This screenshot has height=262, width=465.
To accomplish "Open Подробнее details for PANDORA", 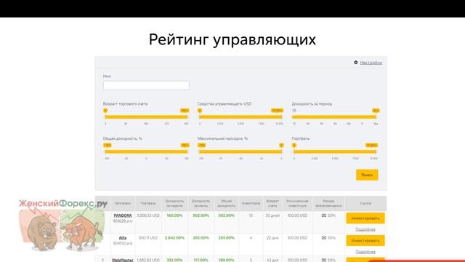I will tap(365, 229).
